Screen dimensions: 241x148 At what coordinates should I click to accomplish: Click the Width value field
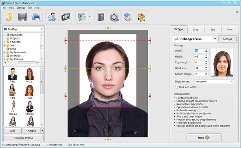click(x=200, y=51)
